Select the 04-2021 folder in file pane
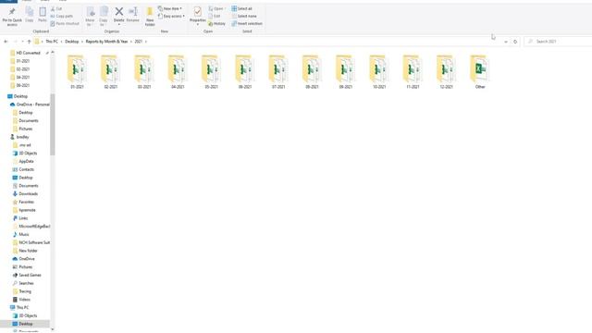The height and width of the screenshot is (333, 592). click(x=178, y=72)
